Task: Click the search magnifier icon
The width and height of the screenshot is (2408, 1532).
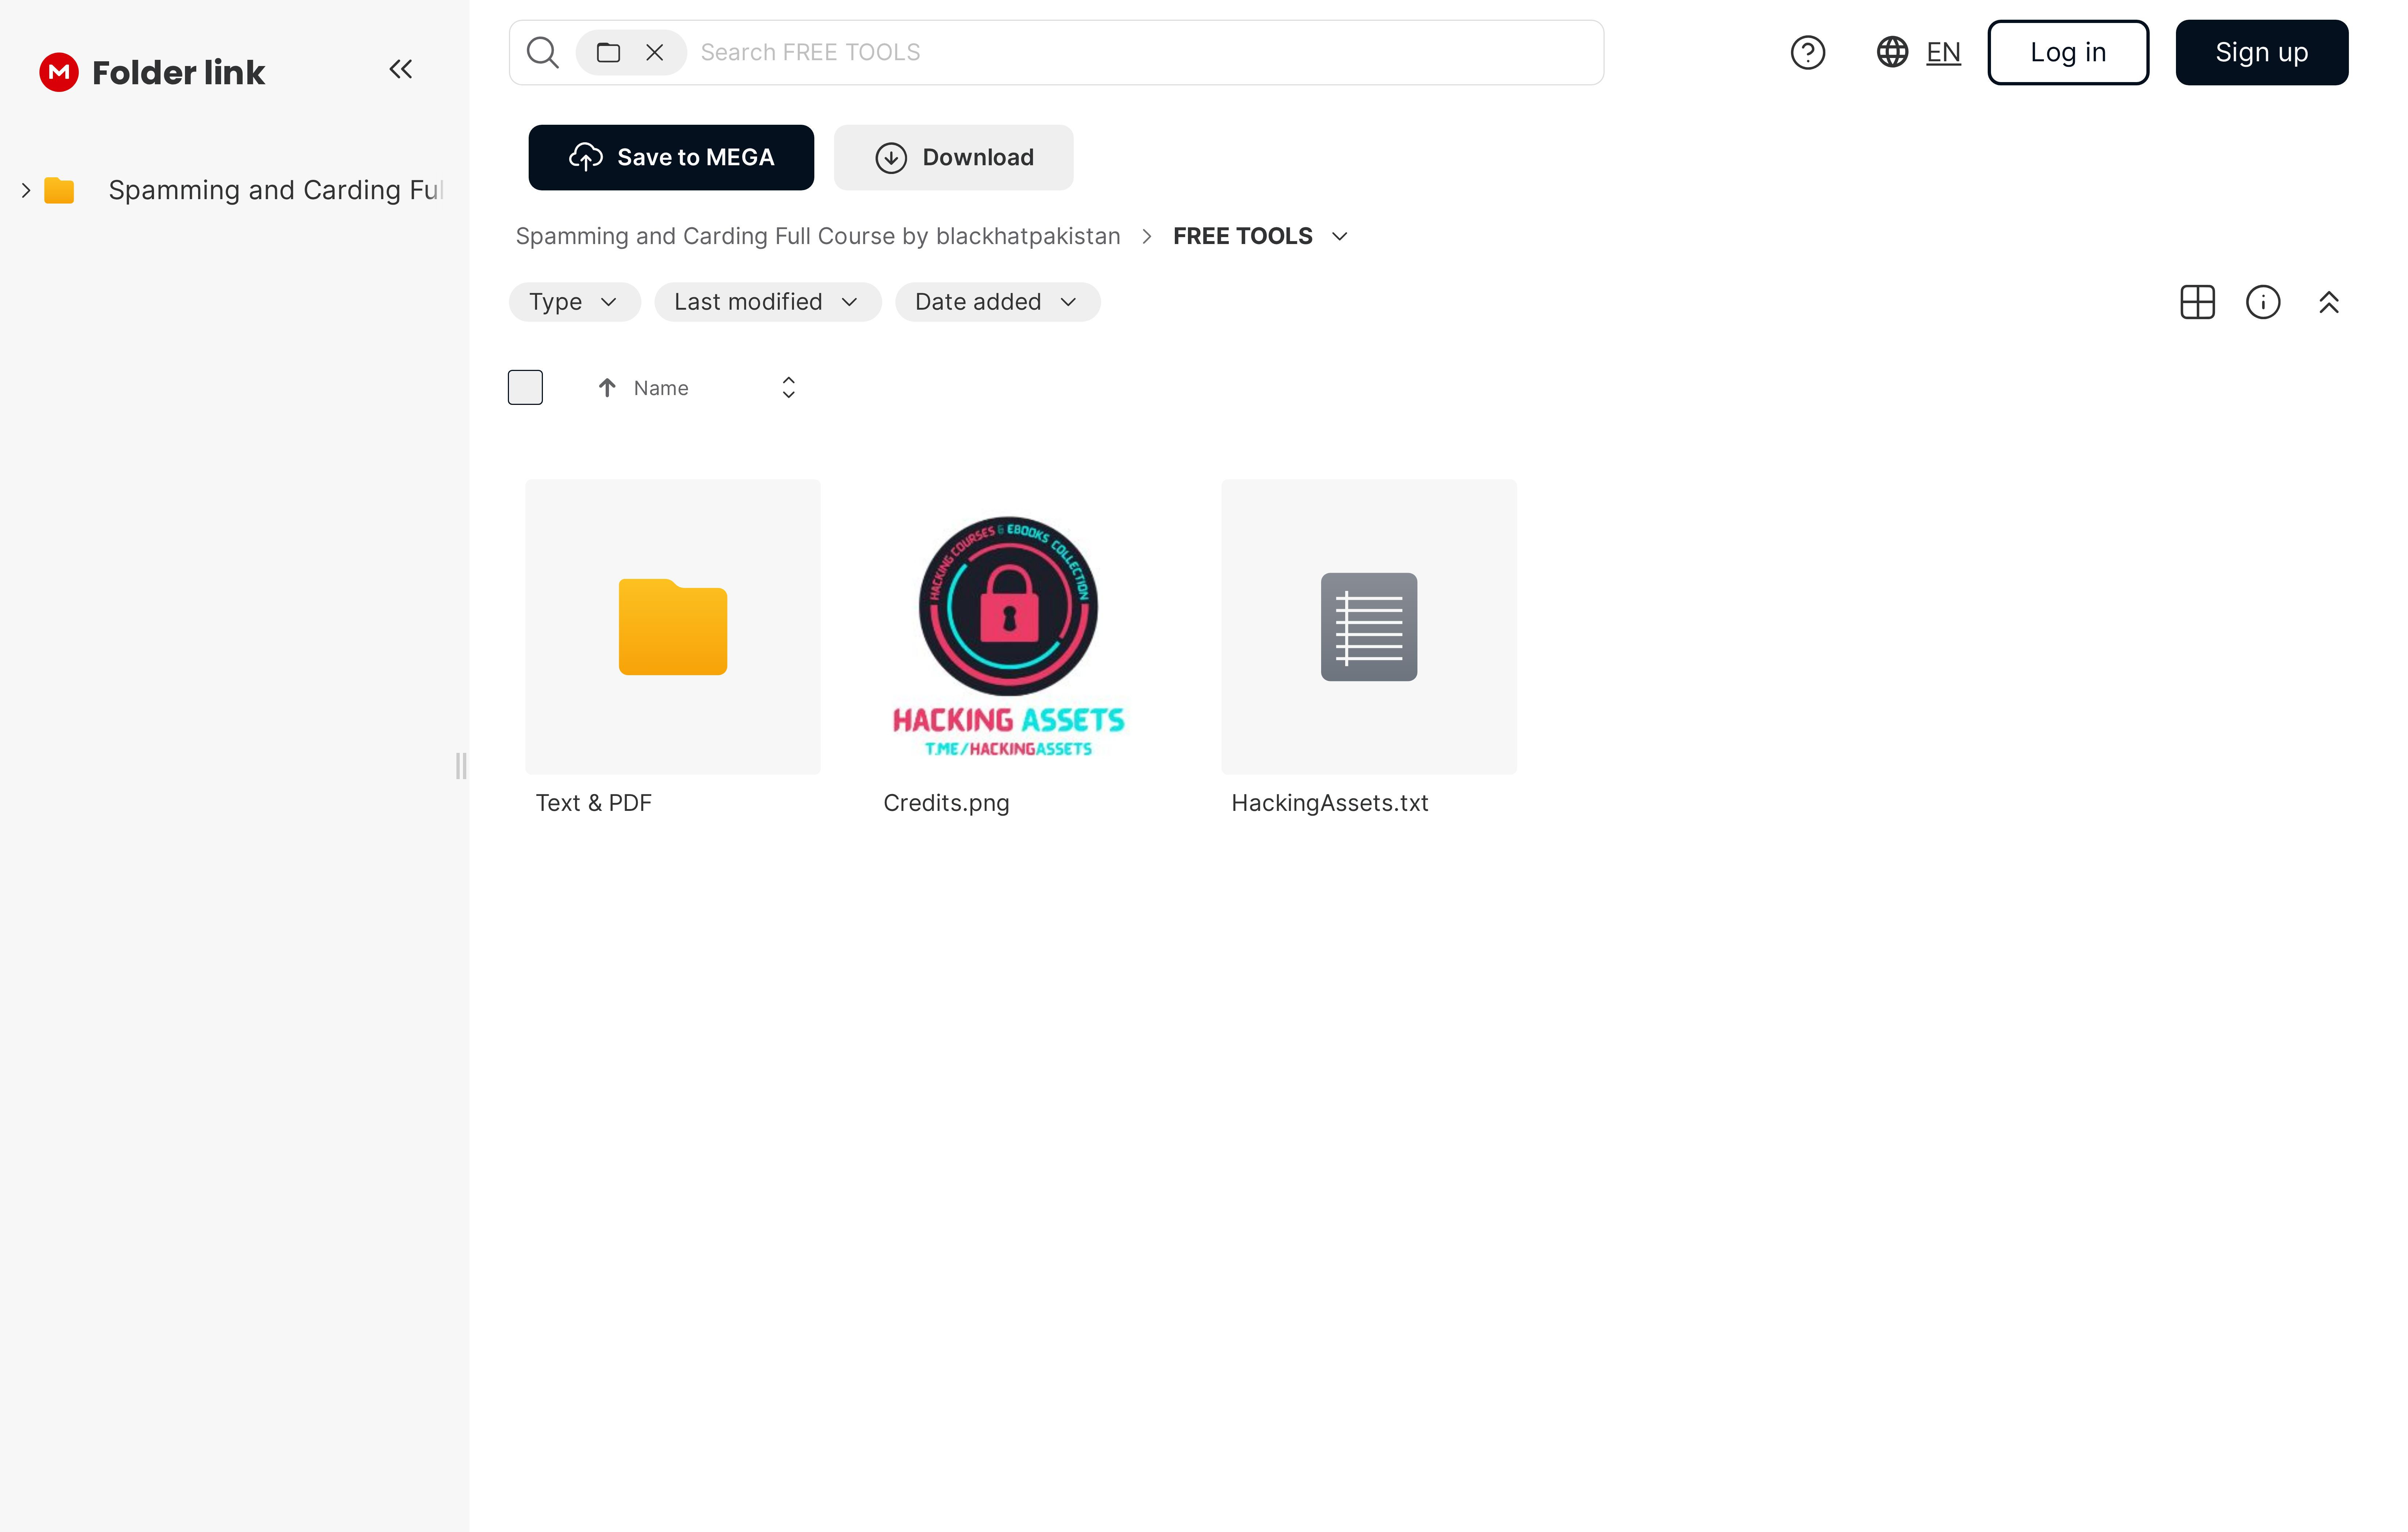Action: click(x=543, y=52)
